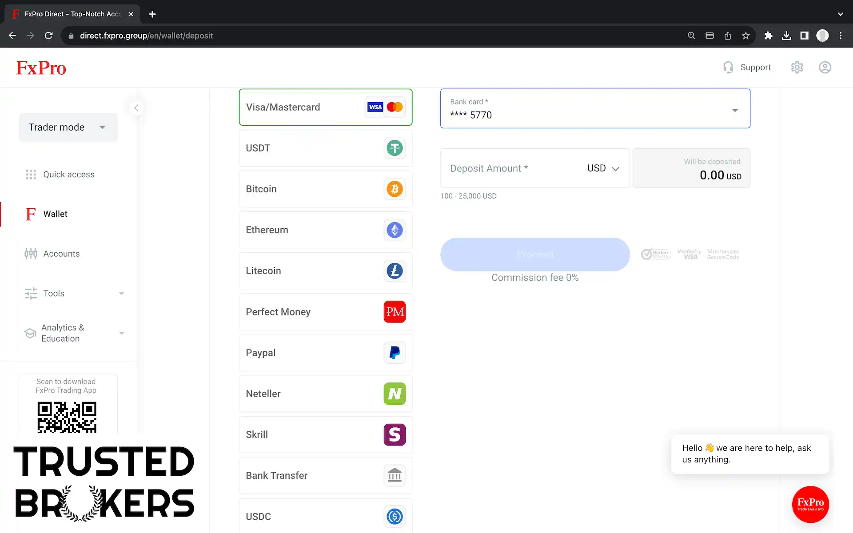Open the Trader mode dropdown
853x533 pixels.
(x=68, y=127)
